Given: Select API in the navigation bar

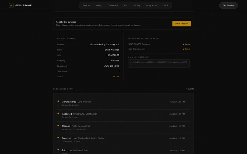Looking at the screenshot, I should click(126, 5).
